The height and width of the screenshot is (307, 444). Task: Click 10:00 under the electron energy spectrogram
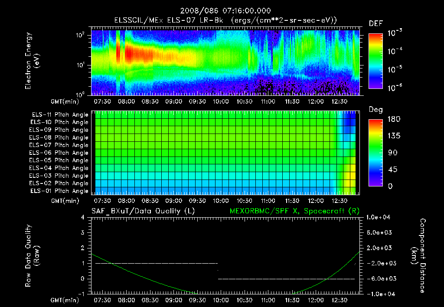[x=221, y=101]
